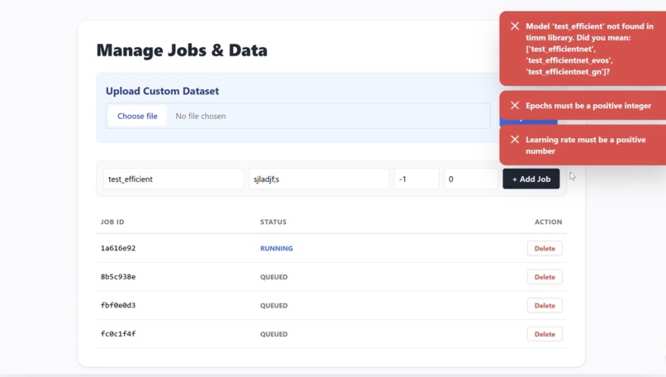
Task: Click the Learning rate must be positive message
Action: 586,146
